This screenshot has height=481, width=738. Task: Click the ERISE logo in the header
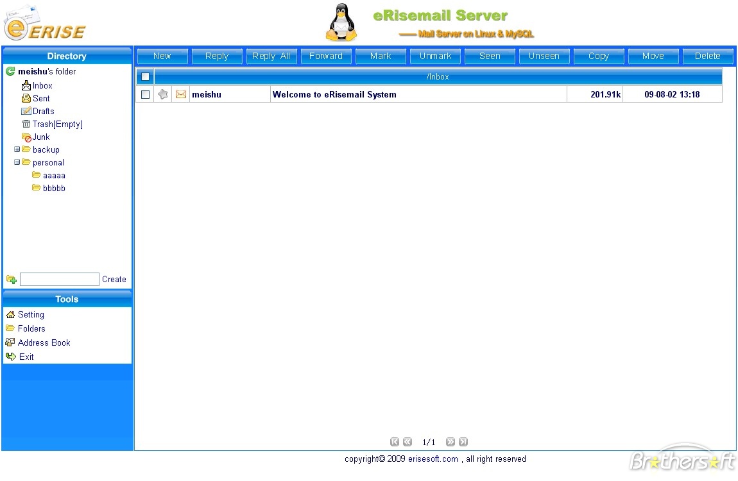pyautogui.click(x=45, y=24)
